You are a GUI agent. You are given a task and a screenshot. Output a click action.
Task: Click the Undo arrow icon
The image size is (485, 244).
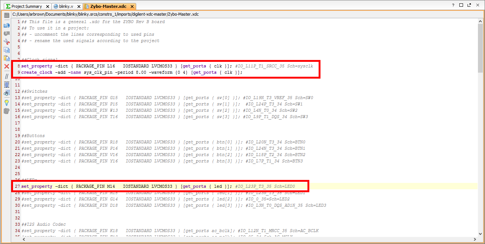(6, 25)
